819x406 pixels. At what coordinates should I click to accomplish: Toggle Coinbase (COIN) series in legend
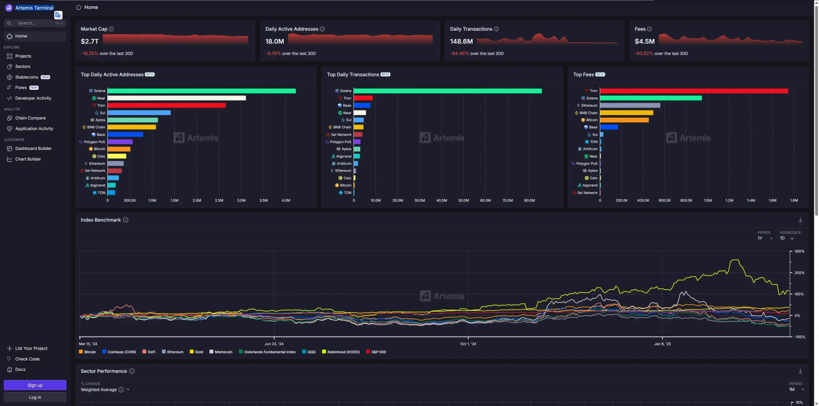119,352
